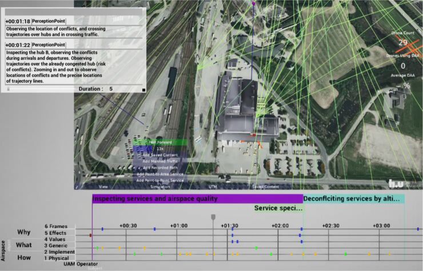The image size is (423, 271).
Task: Select the Deconflciting services by alti... segment
Action: [354, 199]
